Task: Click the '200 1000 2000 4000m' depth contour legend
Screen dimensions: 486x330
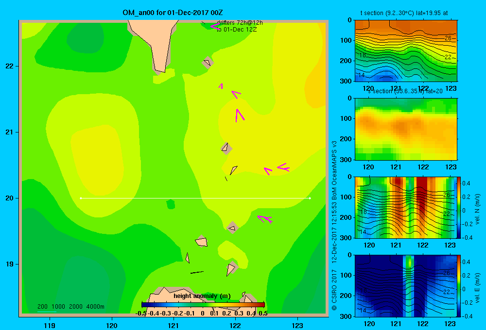Action: (71, 307)
